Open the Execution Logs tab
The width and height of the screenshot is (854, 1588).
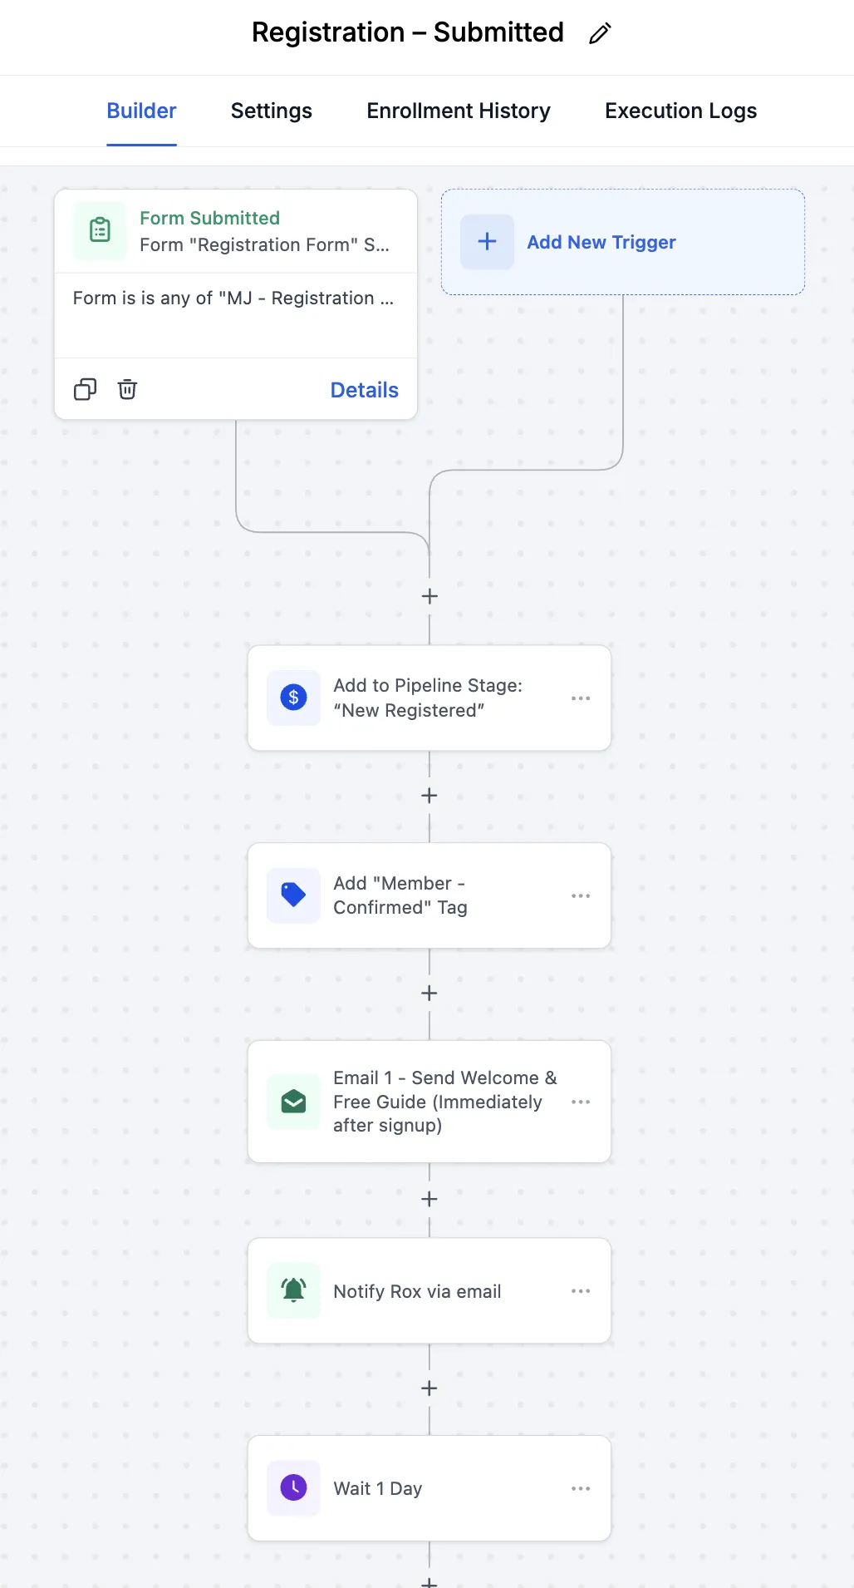coord(680,111)
